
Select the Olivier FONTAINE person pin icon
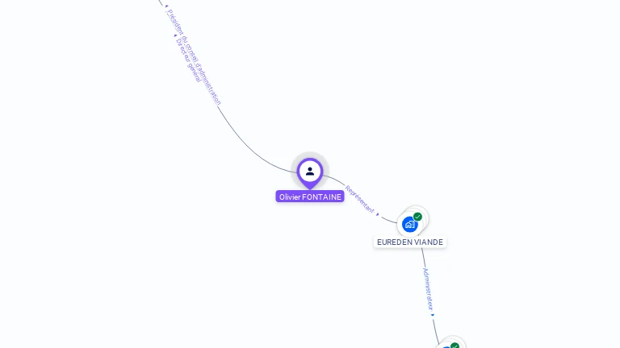pyautogui.click(x=310, y=173)
